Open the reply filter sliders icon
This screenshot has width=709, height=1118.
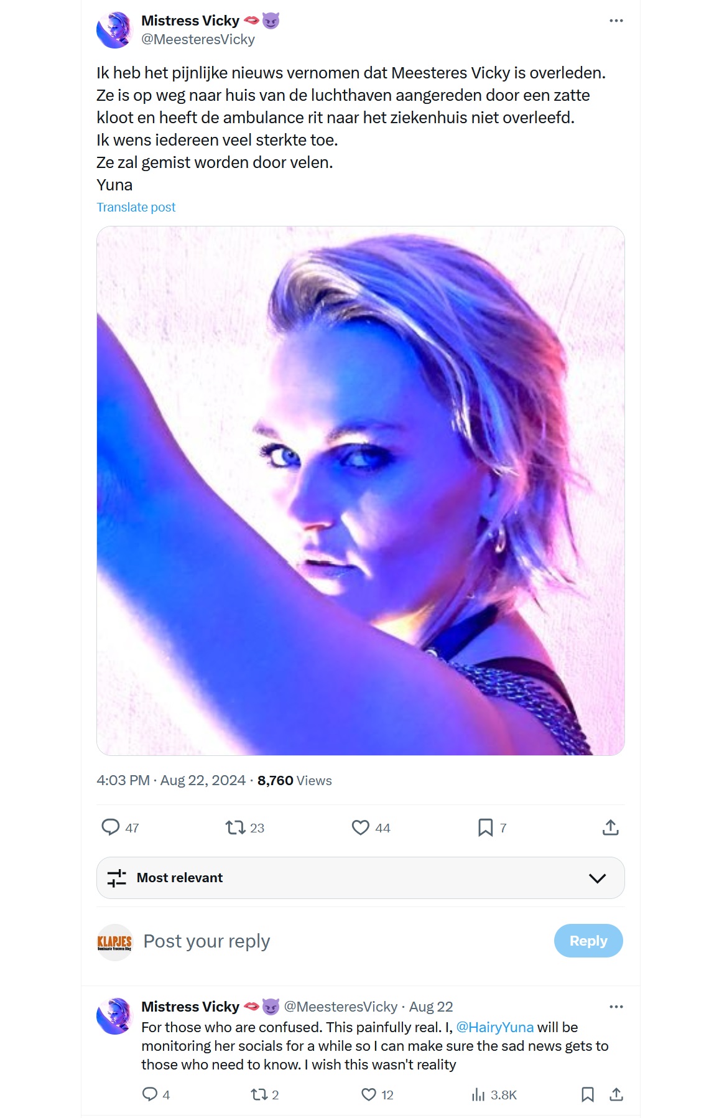click(116, 878)
